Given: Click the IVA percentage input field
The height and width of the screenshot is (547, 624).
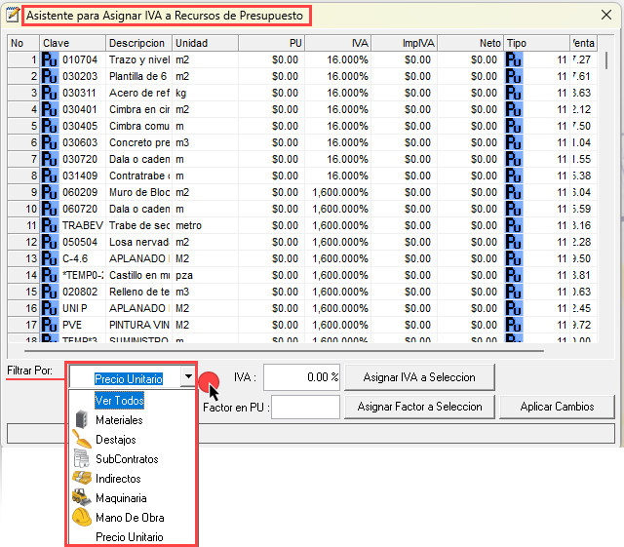Looking at the screenshot, I should 301,377.
